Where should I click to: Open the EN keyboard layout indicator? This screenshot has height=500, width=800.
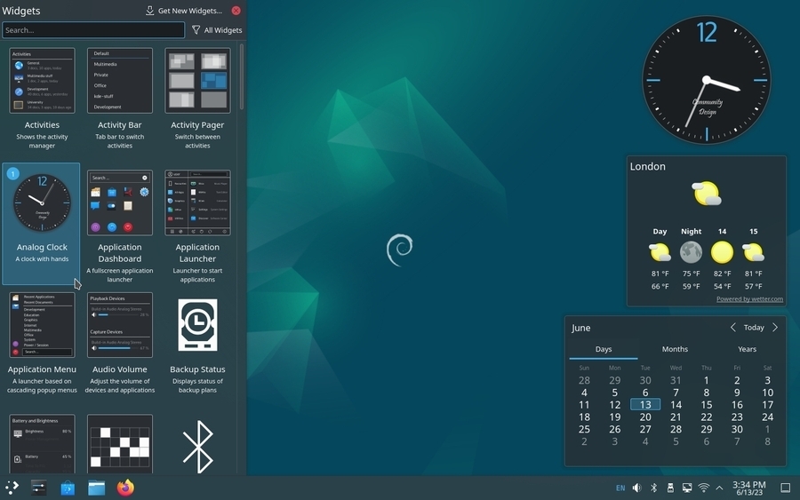pos(620,488)
